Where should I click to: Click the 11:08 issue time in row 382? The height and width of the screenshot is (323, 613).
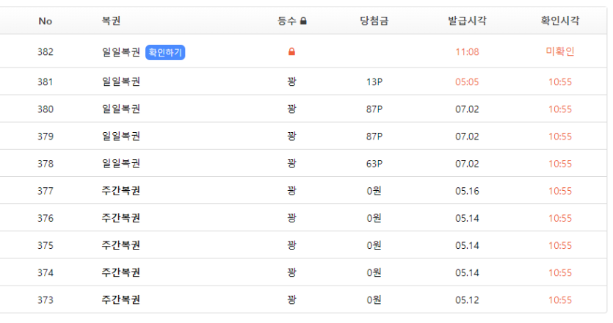(x=467, y=52)
